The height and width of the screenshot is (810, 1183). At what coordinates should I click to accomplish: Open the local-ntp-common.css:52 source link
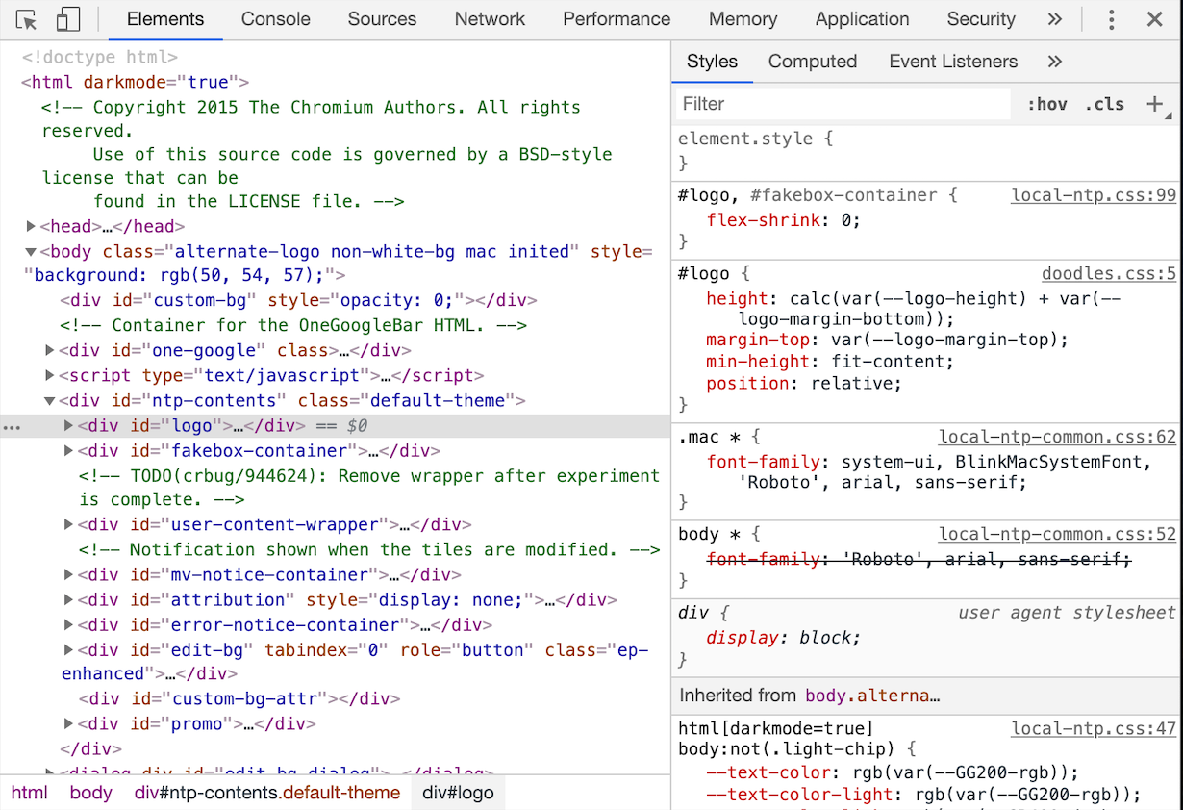pos(1058,535)
